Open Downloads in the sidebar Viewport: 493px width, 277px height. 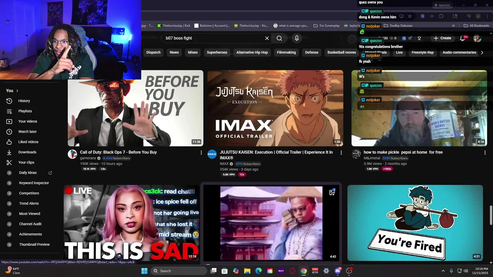pos(27,152)
